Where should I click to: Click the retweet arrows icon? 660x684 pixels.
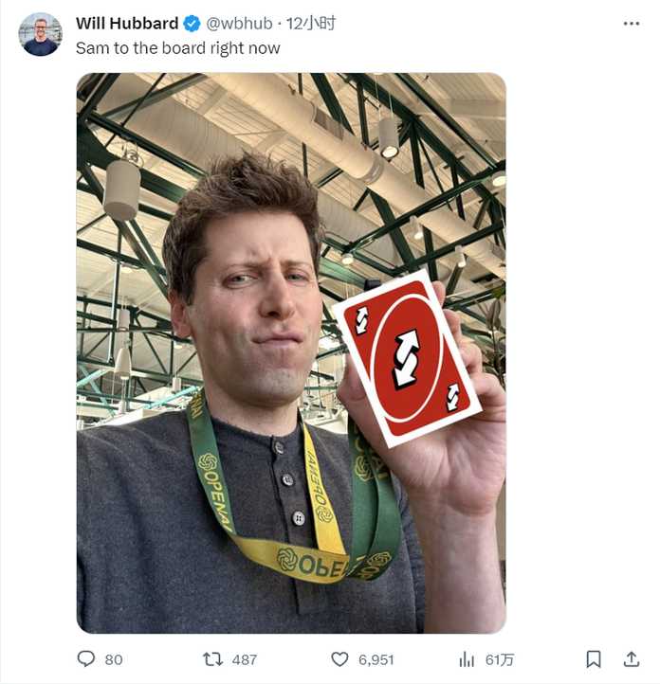coord(213,658)
